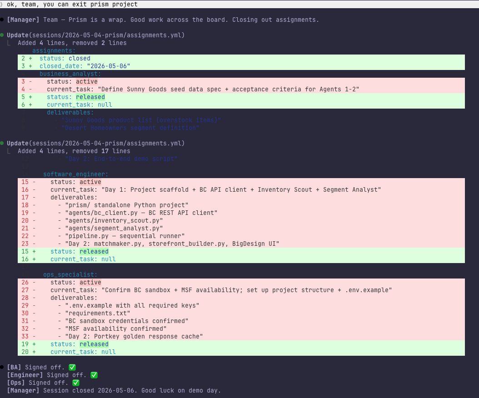Click the green checkmark beside BA Signed off
The image size is (479, 398).
pos(72,367)
